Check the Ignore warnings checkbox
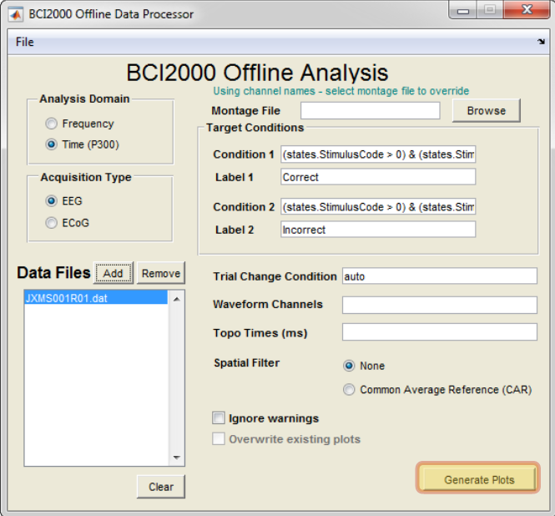 [x=219, y=418]
